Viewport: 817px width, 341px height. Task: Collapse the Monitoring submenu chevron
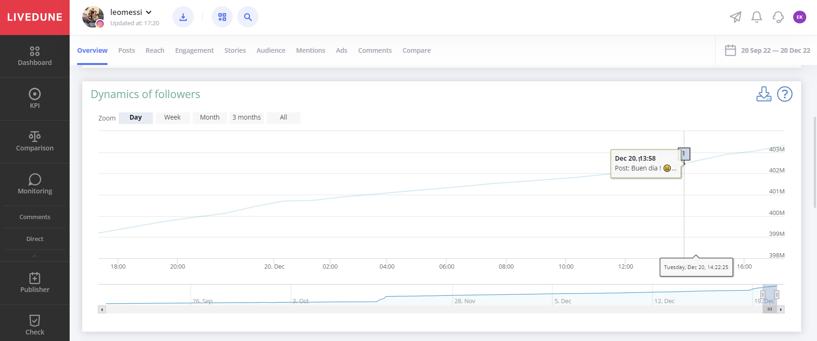click(x=35, y=256)
